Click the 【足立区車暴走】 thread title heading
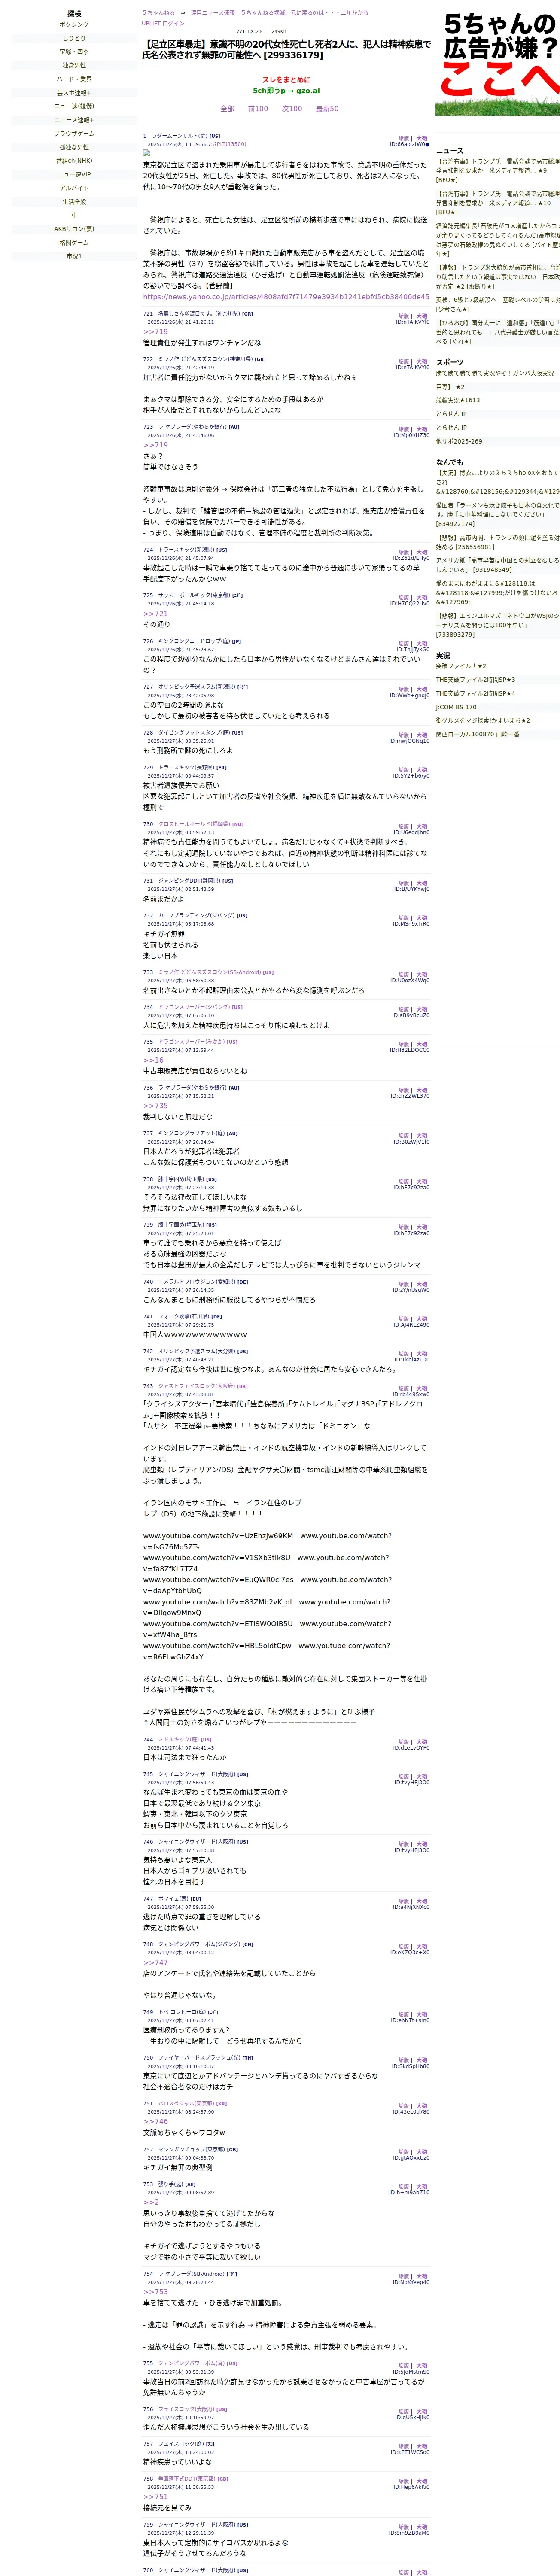The height and width of the screenshot is (2576, 560). [x=286, y=50]
